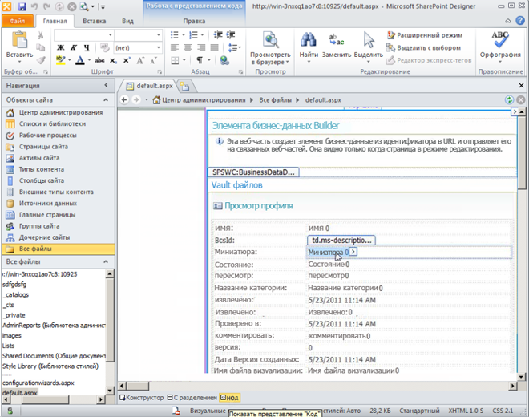
Task: Click the hyperlink globe icon
Action: tap(224, 60)
